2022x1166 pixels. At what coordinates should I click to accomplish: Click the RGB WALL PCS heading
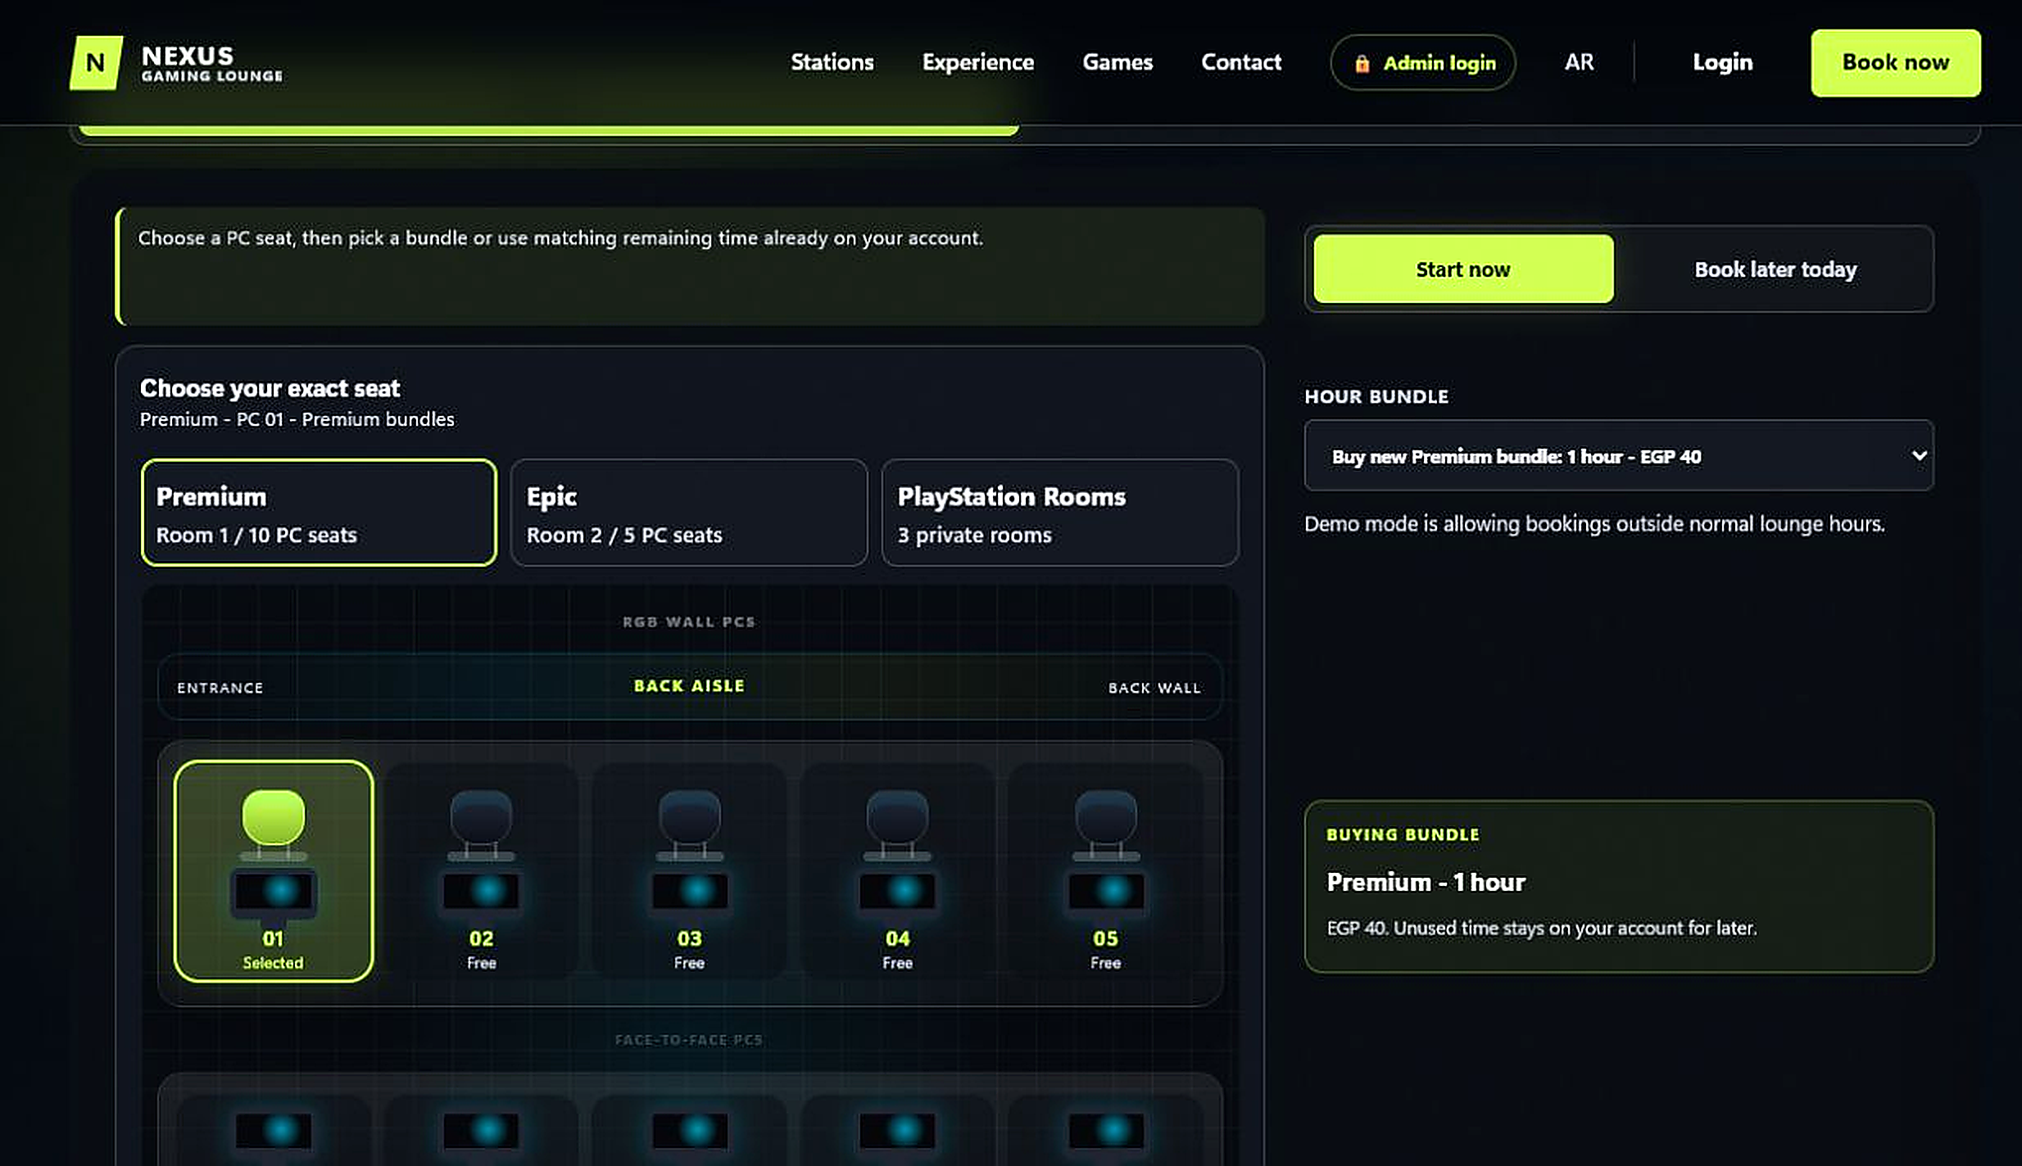(x=689, y=621)
